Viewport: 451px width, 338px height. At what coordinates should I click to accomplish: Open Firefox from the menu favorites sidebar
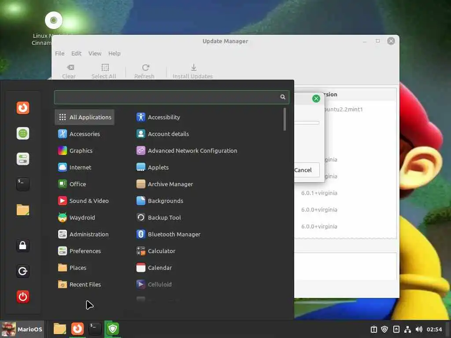click(x=23, y=108)
